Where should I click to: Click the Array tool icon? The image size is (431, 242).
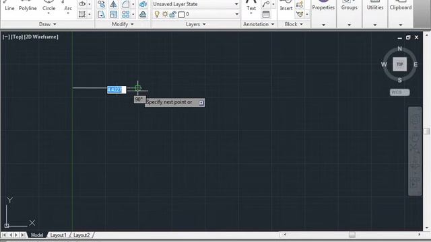126,14
